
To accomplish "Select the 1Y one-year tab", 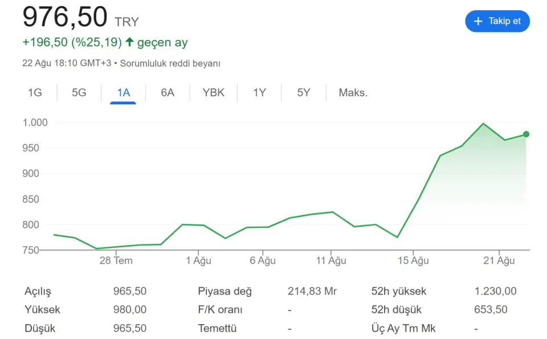I will coord(259,93).
